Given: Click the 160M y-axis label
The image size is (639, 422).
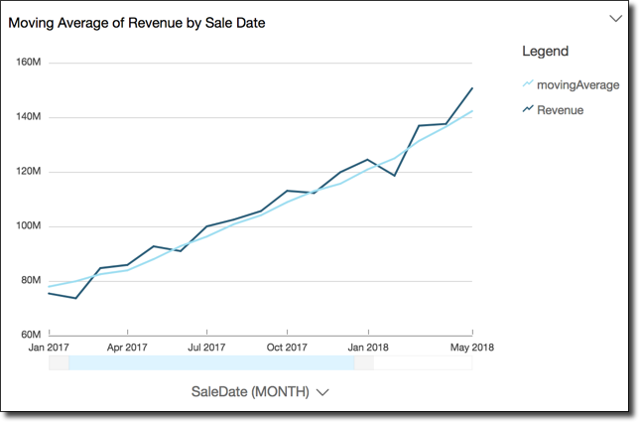Looking at the screenshot, I should (28, 63).
